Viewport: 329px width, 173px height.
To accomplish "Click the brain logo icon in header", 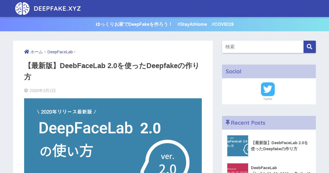I will [22, 9].
